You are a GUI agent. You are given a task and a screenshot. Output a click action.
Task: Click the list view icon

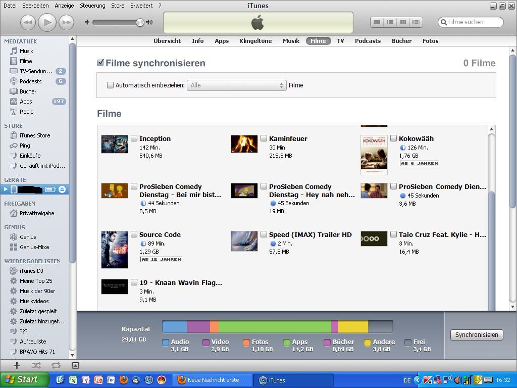click(x=377, y=22)
